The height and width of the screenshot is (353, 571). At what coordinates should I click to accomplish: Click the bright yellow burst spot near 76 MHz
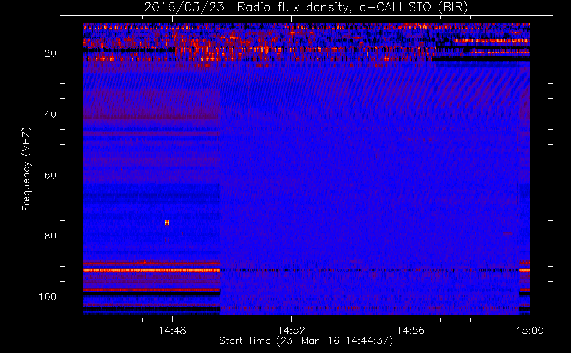[x=167, y=223]
